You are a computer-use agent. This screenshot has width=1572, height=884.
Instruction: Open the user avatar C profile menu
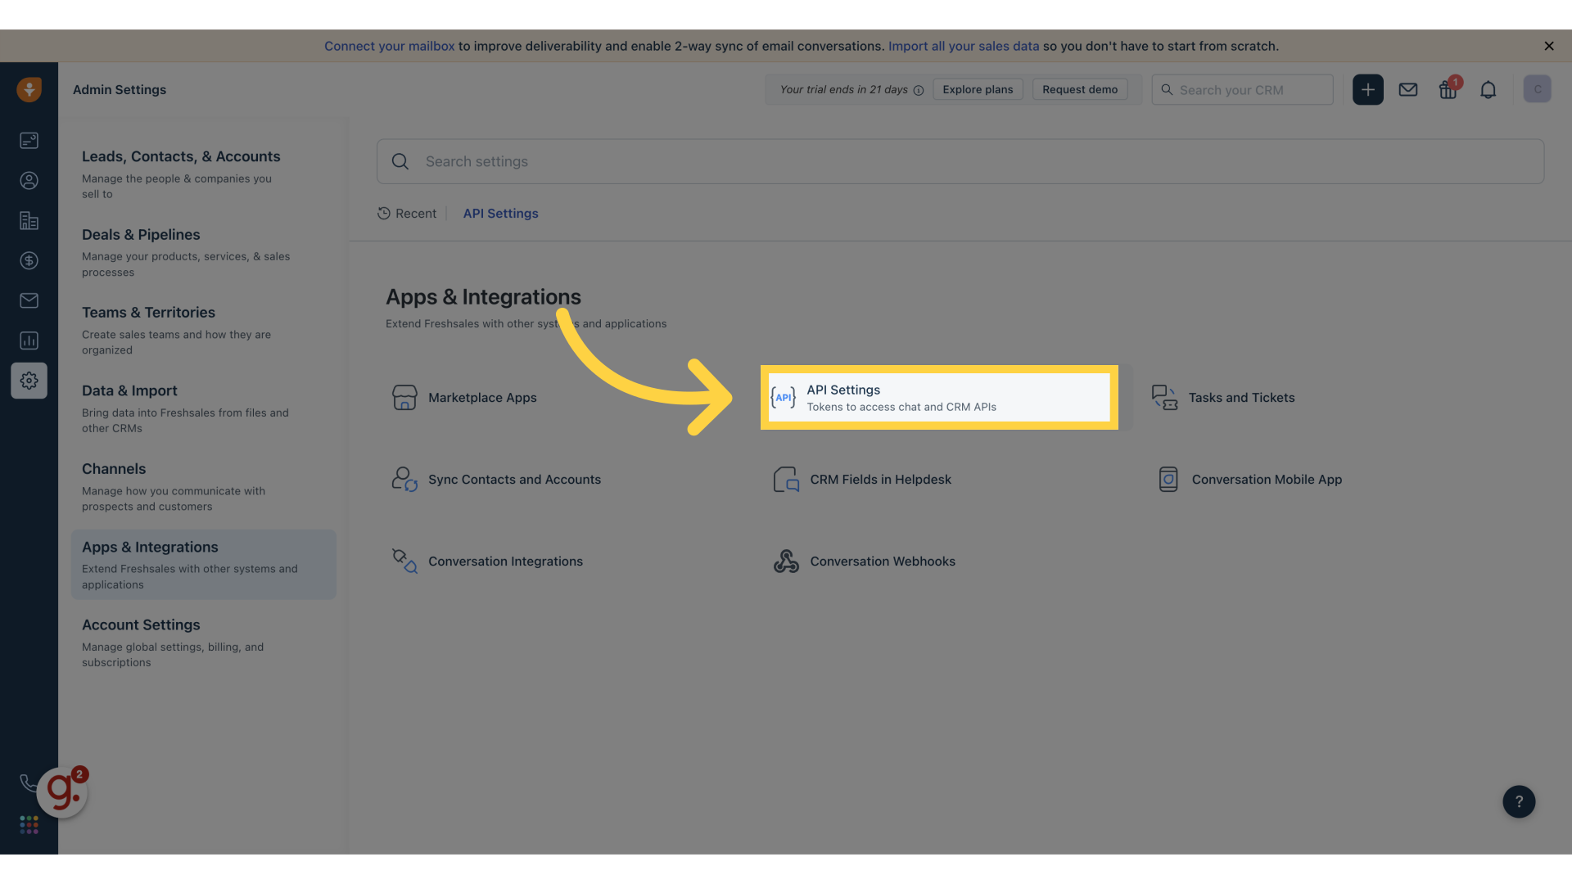1537,89
